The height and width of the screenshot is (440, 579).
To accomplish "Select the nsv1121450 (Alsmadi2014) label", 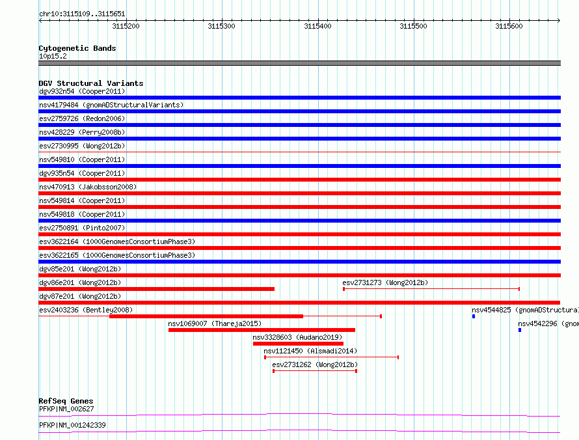I will 310,351.
